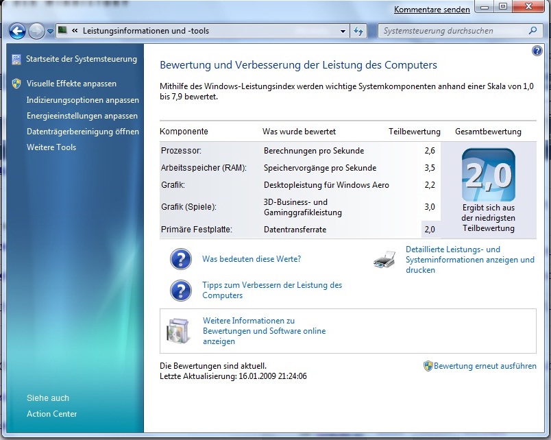Click the Letzte Aktualisierung timestamp text
Screen dimensions: 551x440
(233, 376)
